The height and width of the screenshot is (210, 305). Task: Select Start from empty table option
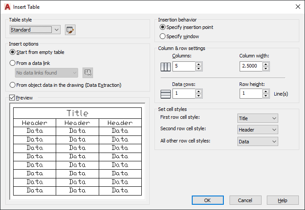coord(13,53)
